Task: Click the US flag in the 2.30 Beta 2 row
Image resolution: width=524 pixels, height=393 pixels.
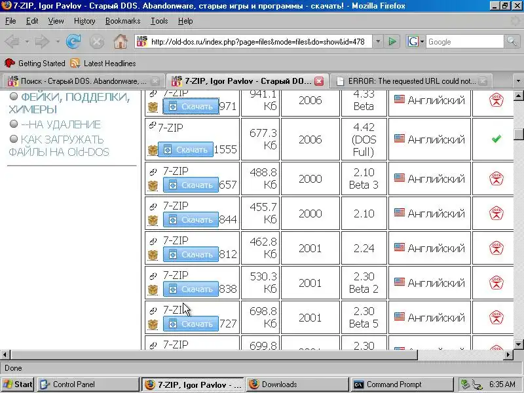Action: click(x=400, y=282)
